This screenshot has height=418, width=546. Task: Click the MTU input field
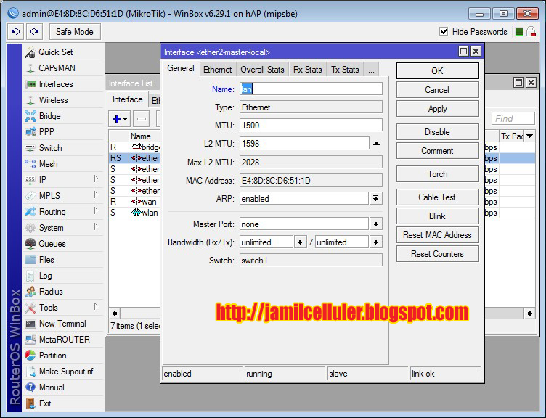[x=311, y=126]
